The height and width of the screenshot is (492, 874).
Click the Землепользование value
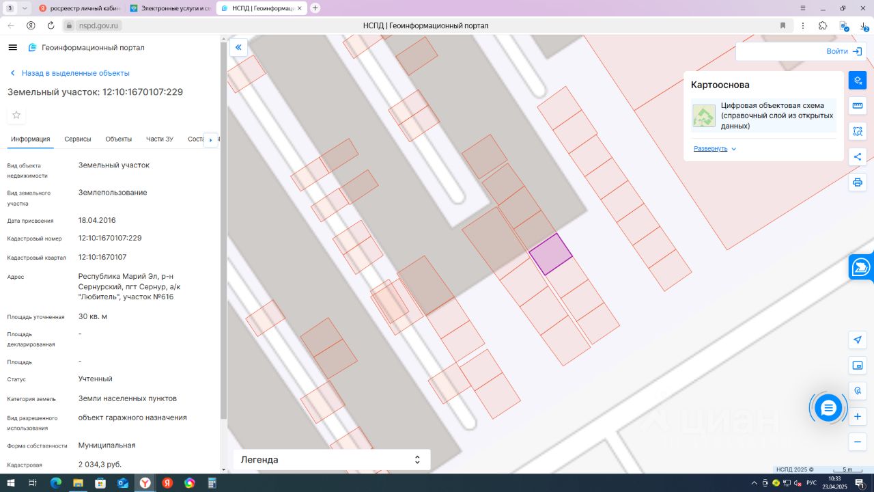[x=113, y=192]
